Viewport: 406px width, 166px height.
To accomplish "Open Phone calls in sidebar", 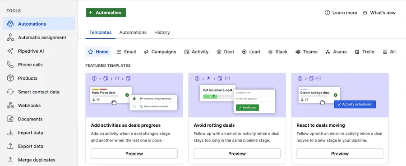I will (x=39, y=65).
